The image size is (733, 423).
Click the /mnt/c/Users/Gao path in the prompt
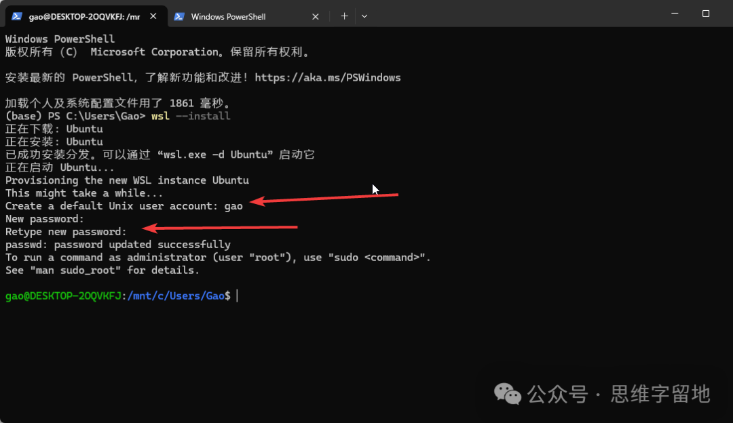176,296
